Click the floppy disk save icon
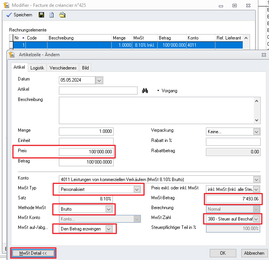Screen dimensions: 269x260 (x=41, y=15)
